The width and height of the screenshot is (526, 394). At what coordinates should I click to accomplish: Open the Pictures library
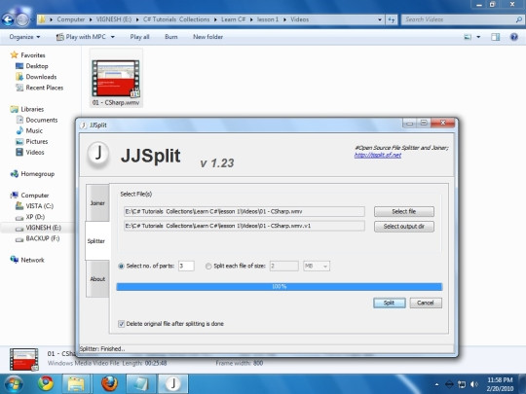[x=37, y=141]
